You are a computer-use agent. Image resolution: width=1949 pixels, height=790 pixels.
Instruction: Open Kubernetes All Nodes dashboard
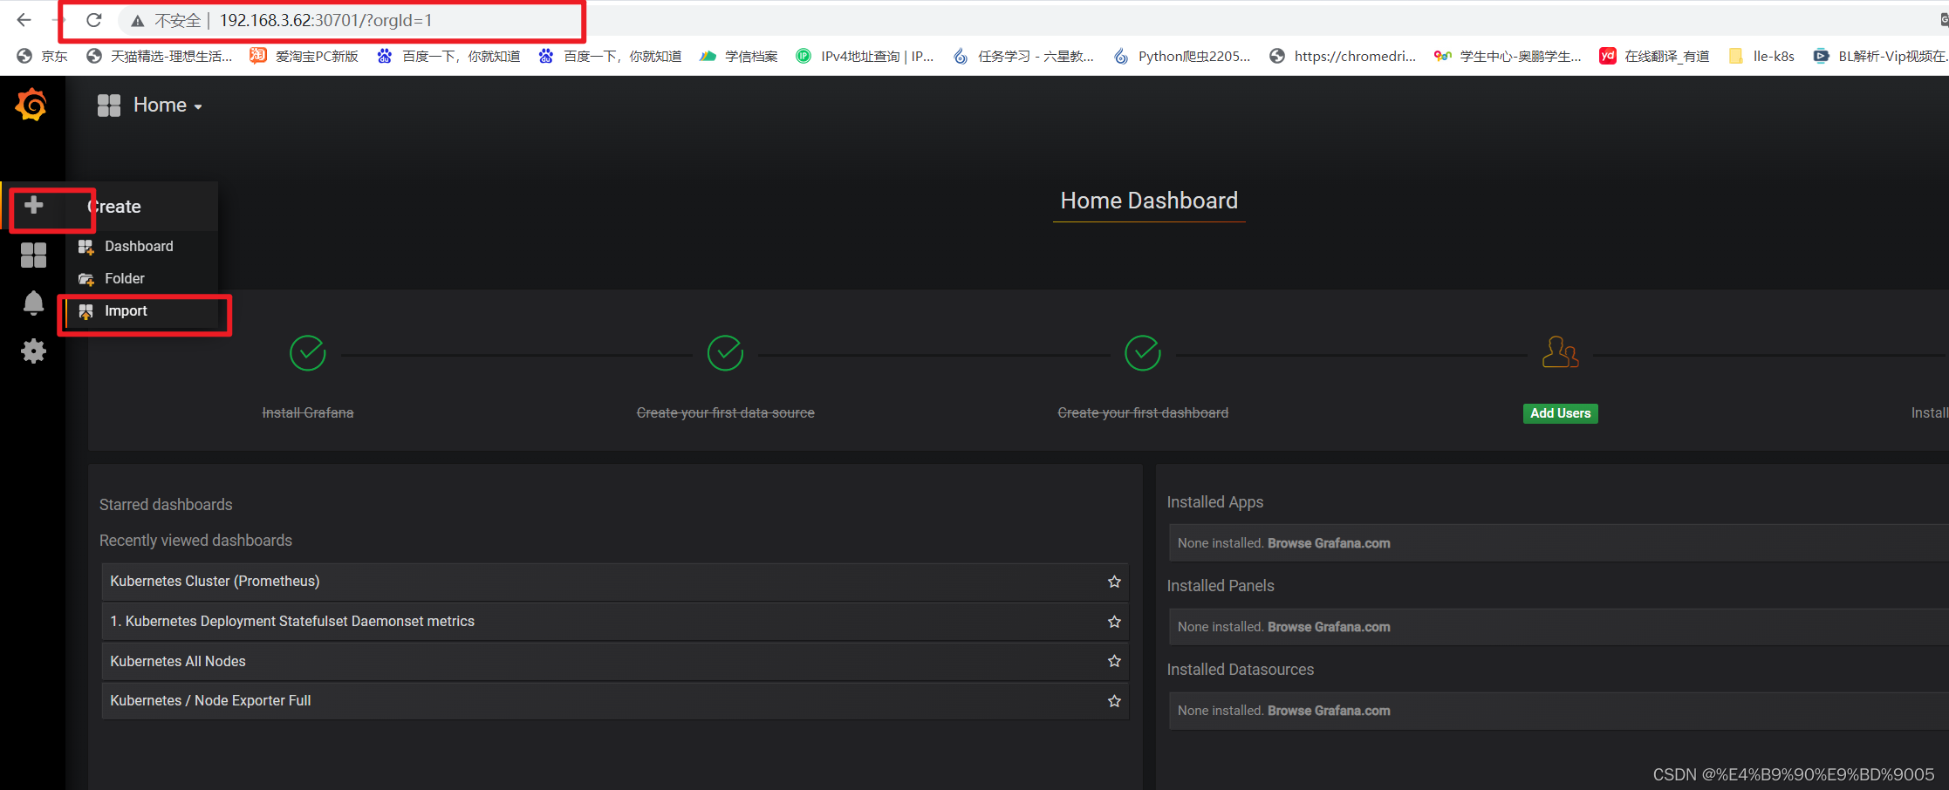(x=615, y=662)
